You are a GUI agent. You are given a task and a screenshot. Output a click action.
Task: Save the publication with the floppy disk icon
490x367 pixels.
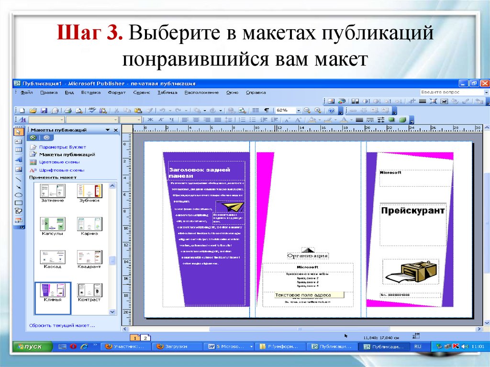click(44, 111)
